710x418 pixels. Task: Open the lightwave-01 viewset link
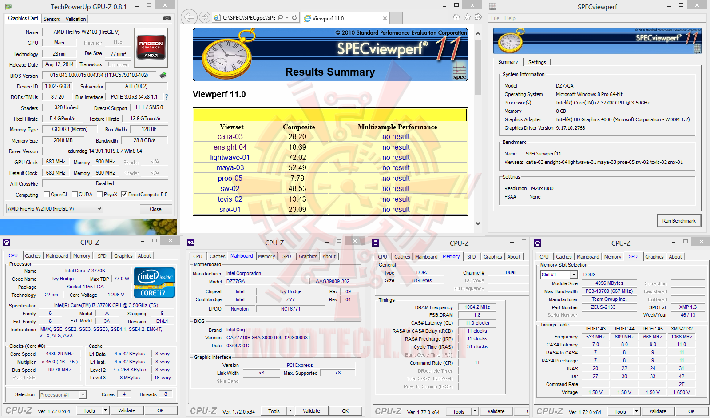coord(230,158)
